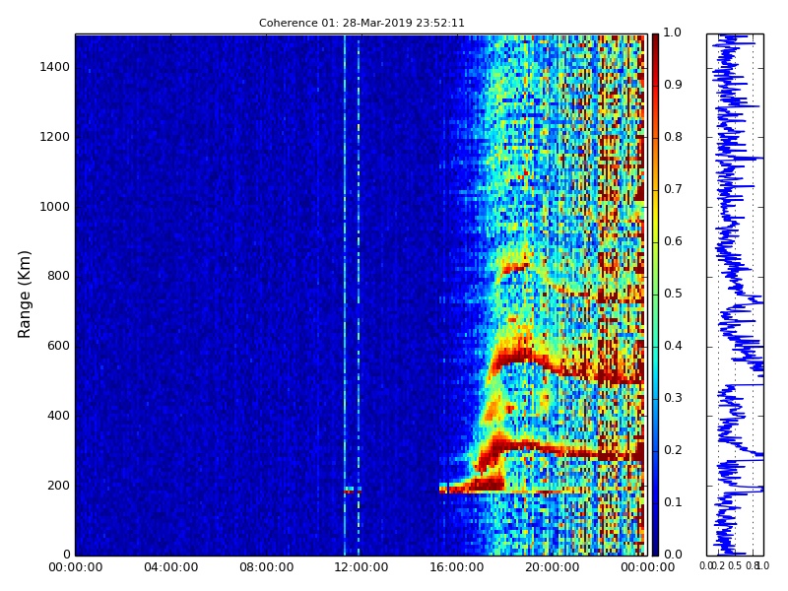Click the 1400 range tick label
This screenshot has width=788, height=591.
coord(54,67)
